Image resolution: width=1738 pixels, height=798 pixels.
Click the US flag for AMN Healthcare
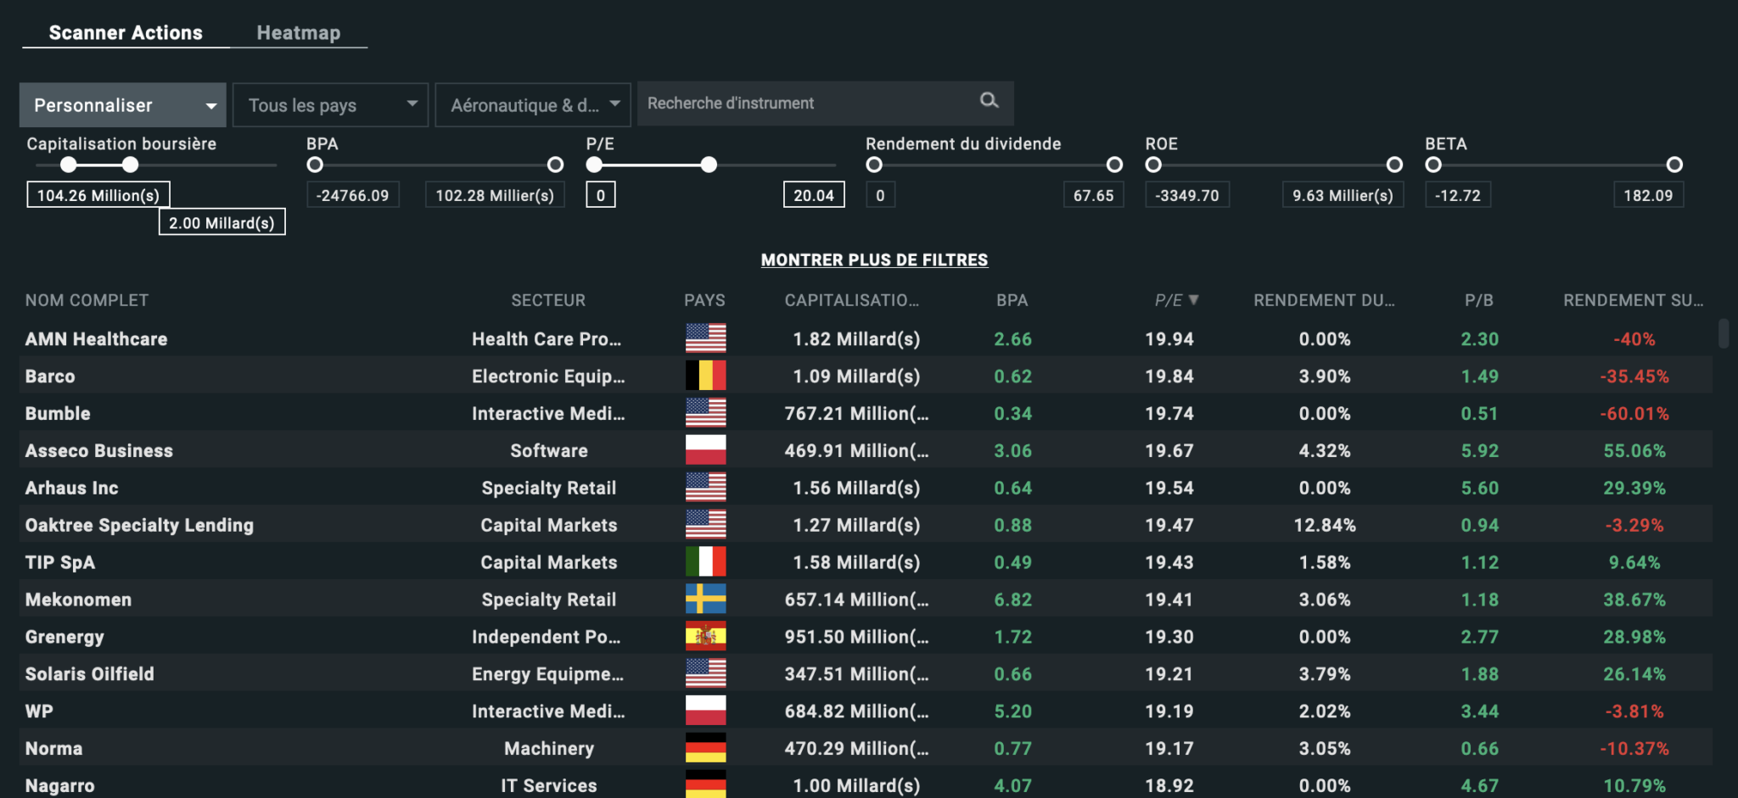(705, 338)
